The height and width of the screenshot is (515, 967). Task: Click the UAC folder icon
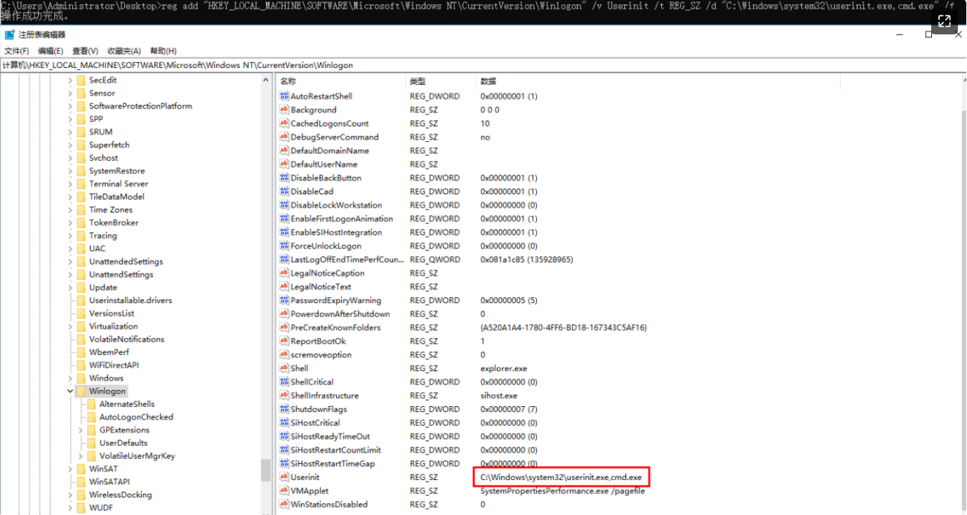(81, 248)
